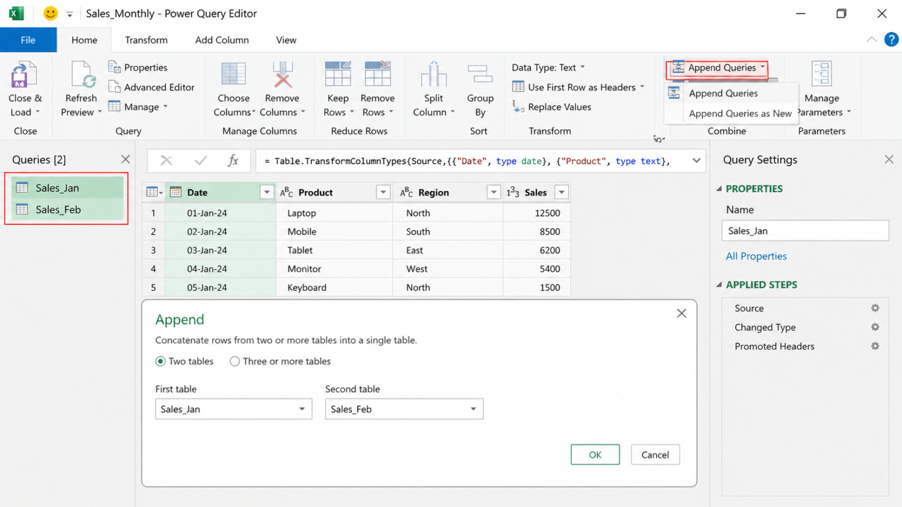Image resolution: width=902 pixels, height=507 pixels.
Task: Click OK in Append dialog
Action: pyautogui.click(x=595, y=455)
